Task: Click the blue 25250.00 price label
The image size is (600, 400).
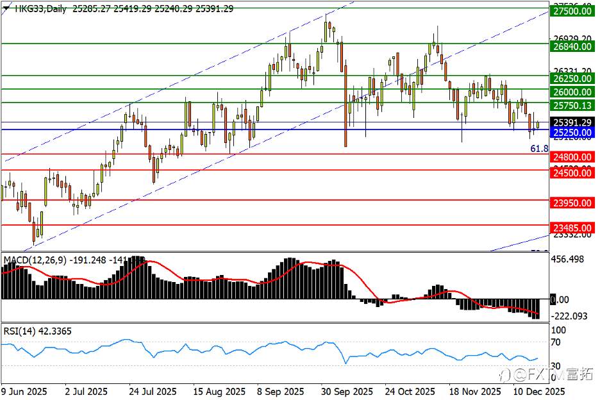Action: (572, 133)
